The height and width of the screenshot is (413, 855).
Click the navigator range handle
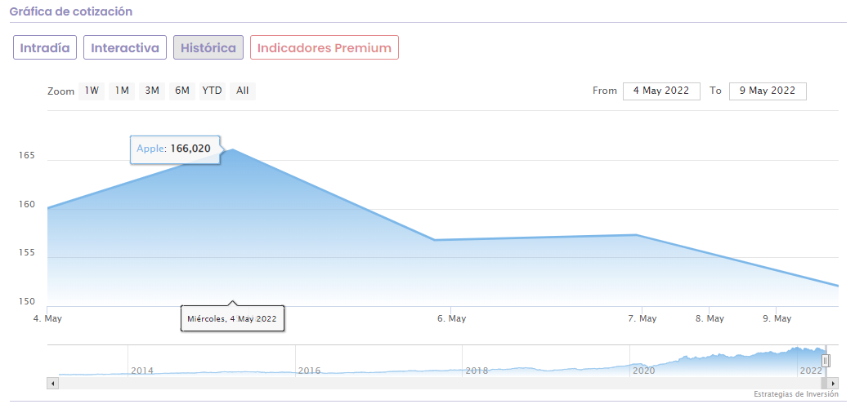click(826, 360)
